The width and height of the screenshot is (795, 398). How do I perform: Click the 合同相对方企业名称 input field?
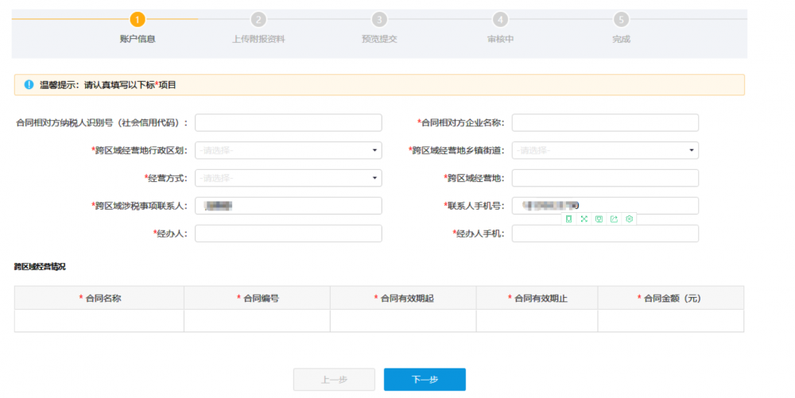pos(605,122)
